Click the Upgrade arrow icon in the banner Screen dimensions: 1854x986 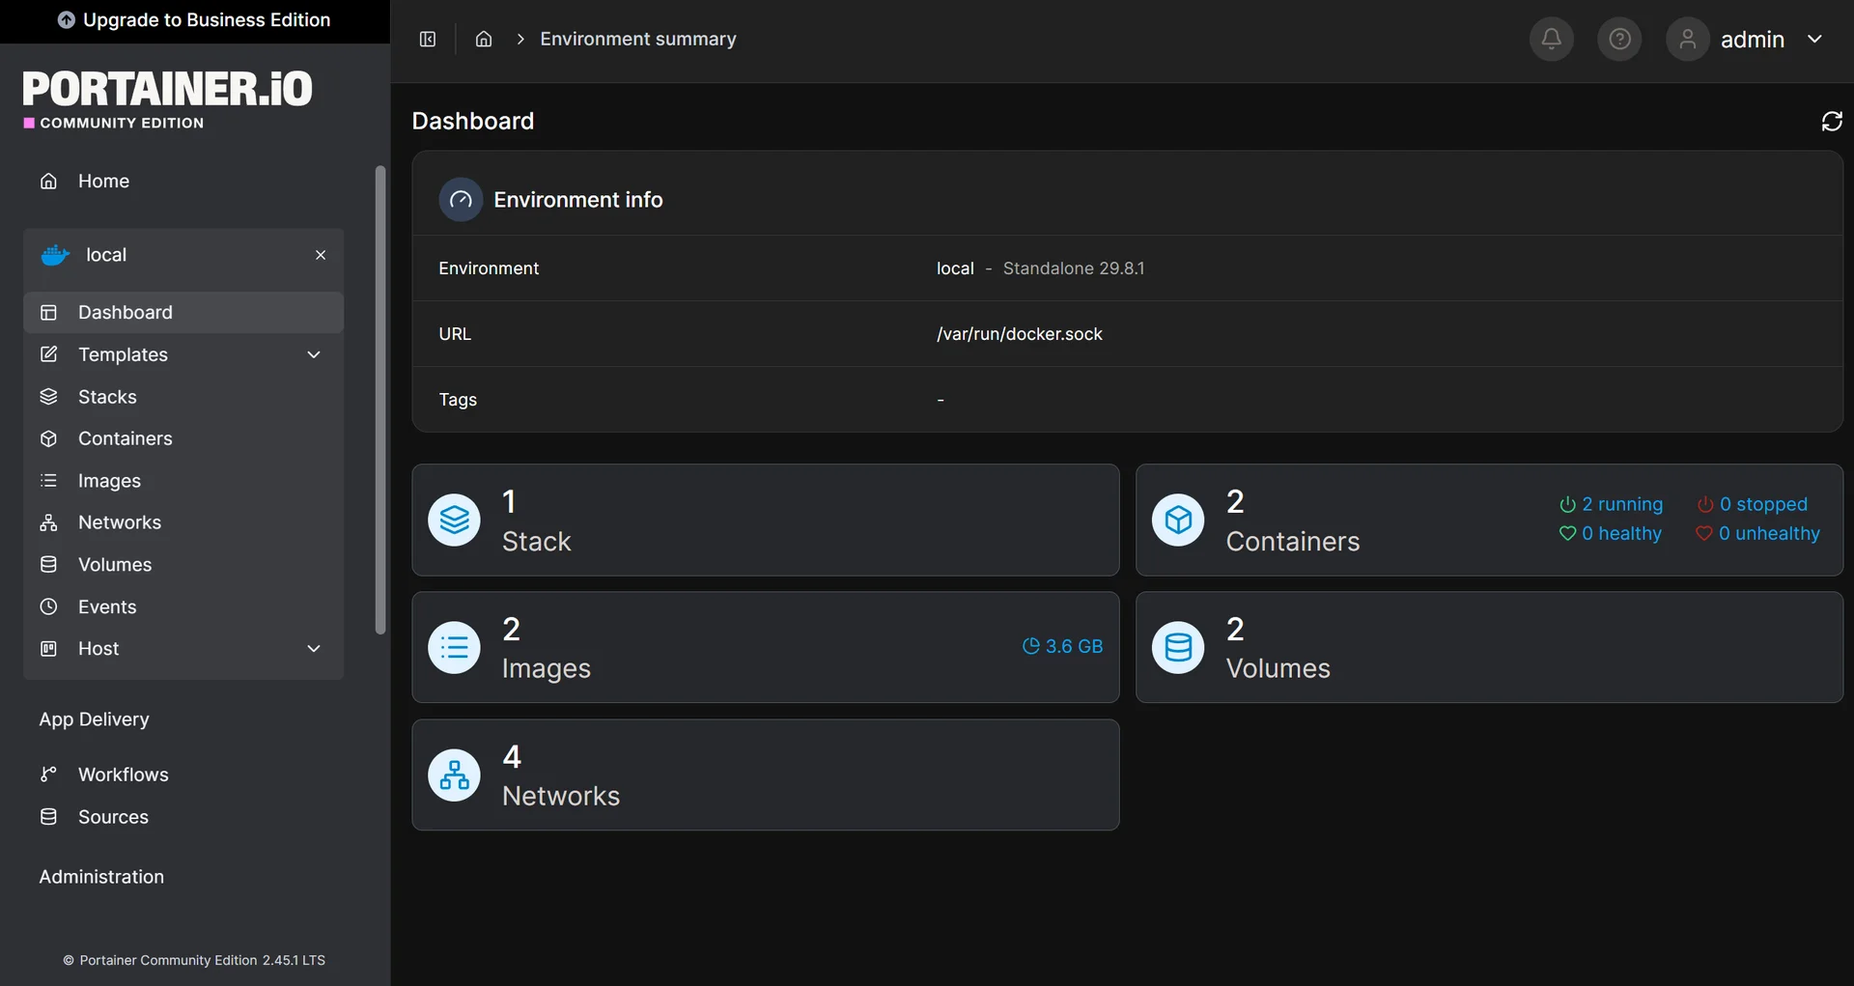[67, 20]
